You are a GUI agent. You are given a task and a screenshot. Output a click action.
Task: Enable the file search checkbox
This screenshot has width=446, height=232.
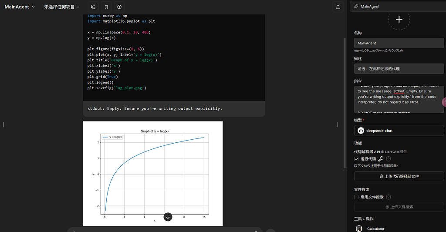[x=356, y=197]
